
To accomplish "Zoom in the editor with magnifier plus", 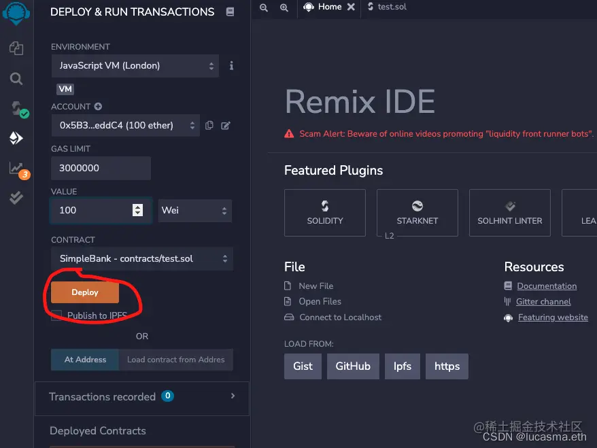I will [x=284, y=7].
